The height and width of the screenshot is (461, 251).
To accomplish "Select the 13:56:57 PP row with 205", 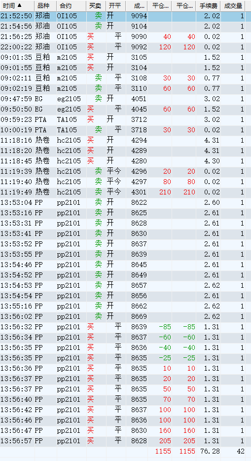I will point(123,441).
